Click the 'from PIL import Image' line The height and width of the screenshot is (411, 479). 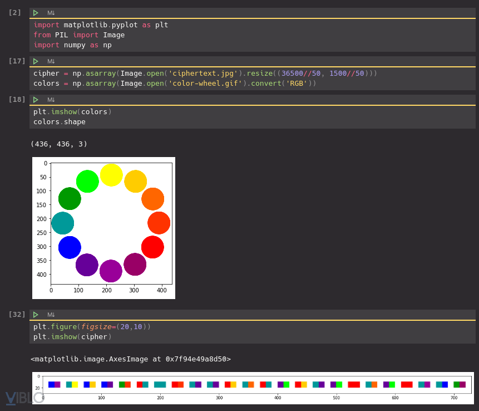(x=79, y=35)
